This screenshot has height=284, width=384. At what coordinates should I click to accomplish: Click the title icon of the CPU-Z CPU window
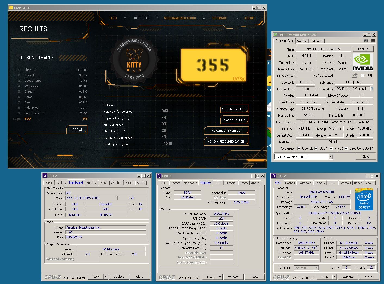point(274,176)
